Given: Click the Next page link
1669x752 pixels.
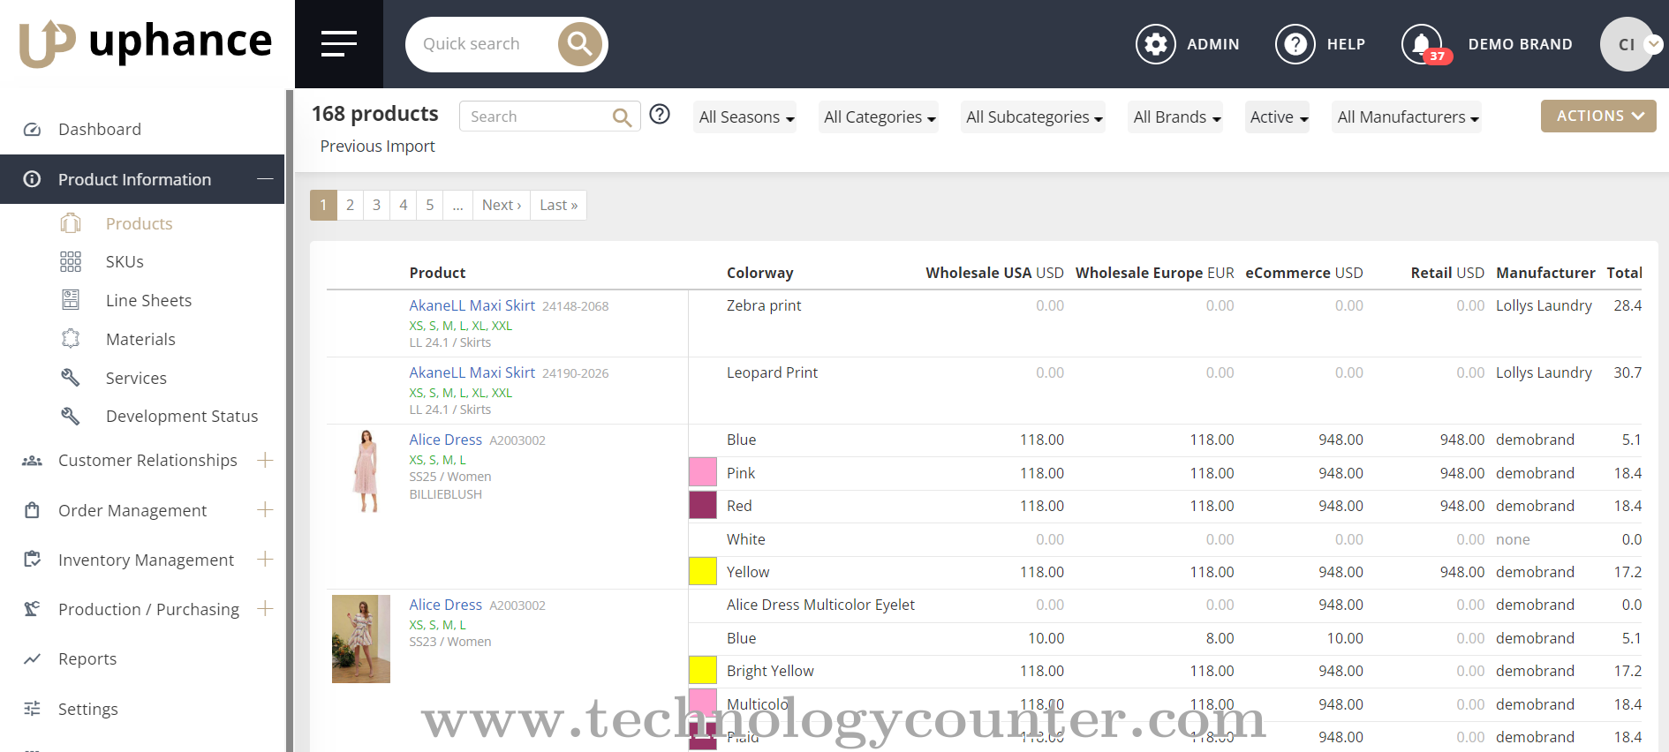Looking at the screenshot, I should click(502, 205).
